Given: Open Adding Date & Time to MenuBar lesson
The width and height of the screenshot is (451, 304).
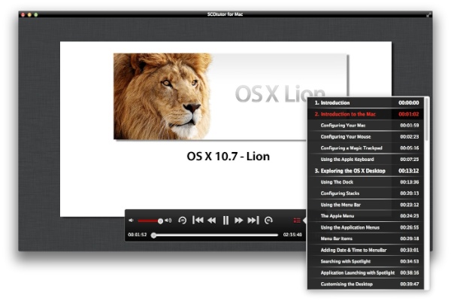Looking at the screenshot, I should pyautogui.click(x=367, y=250).
